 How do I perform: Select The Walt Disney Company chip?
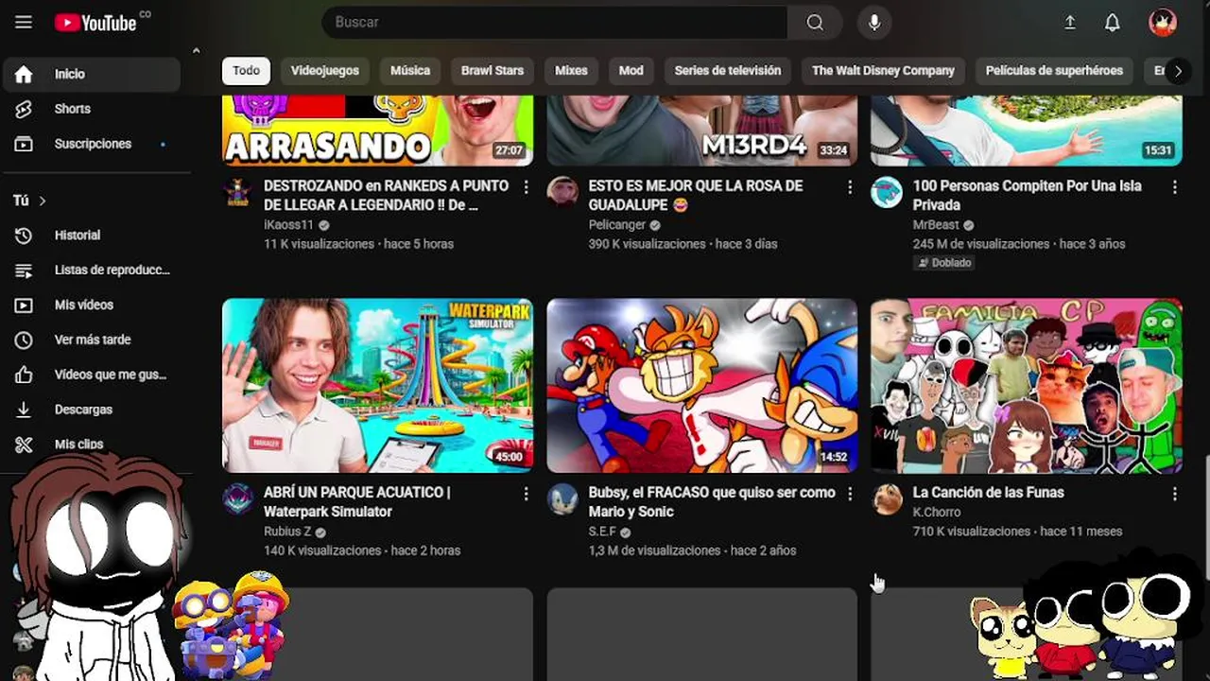pos(883,71)
